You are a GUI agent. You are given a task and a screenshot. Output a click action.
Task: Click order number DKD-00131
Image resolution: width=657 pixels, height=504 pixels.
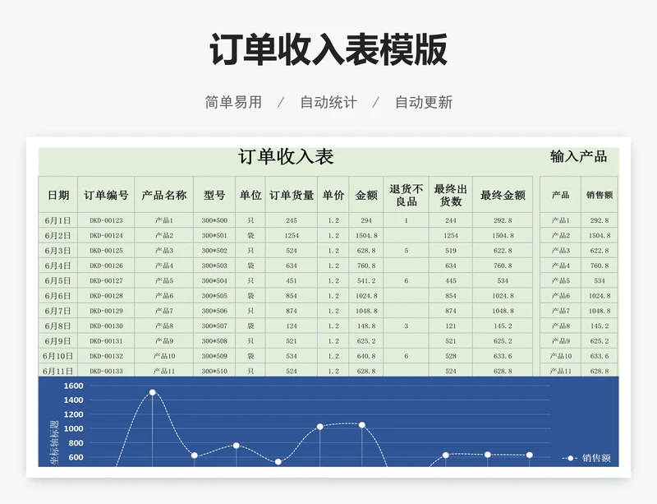pos(107,341)
